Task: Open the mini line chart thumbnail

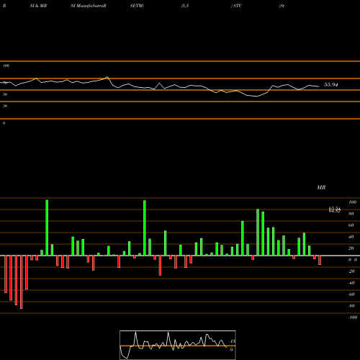Action: 178,345
